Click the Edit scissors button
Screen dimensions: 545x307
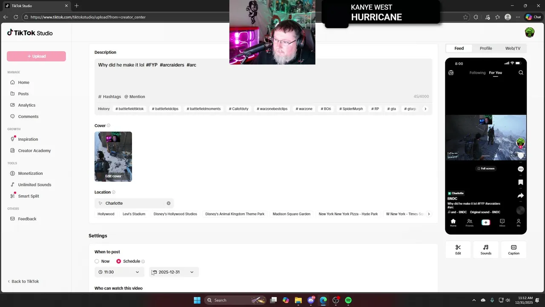458,250
